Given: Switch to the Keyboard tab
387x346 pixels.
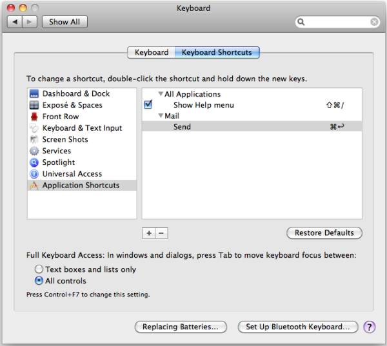Looking at the screenshot, I should tap(152, 52).
